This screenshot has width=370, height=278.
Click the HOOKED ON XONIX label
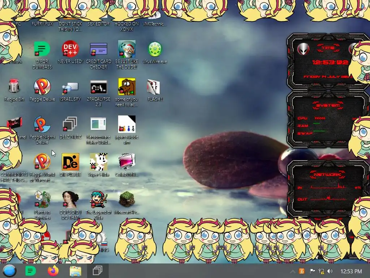click(x=127, y=26)
